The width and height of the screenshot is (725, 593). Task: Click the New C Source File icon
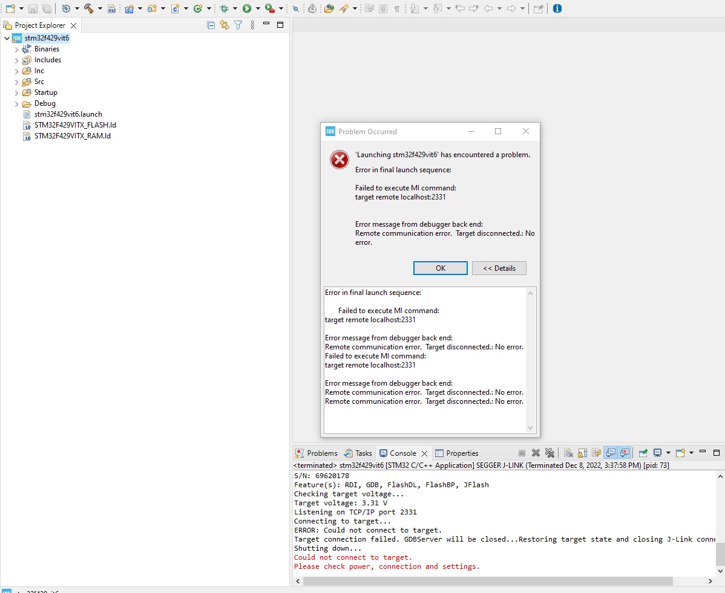tap(176, 8)
